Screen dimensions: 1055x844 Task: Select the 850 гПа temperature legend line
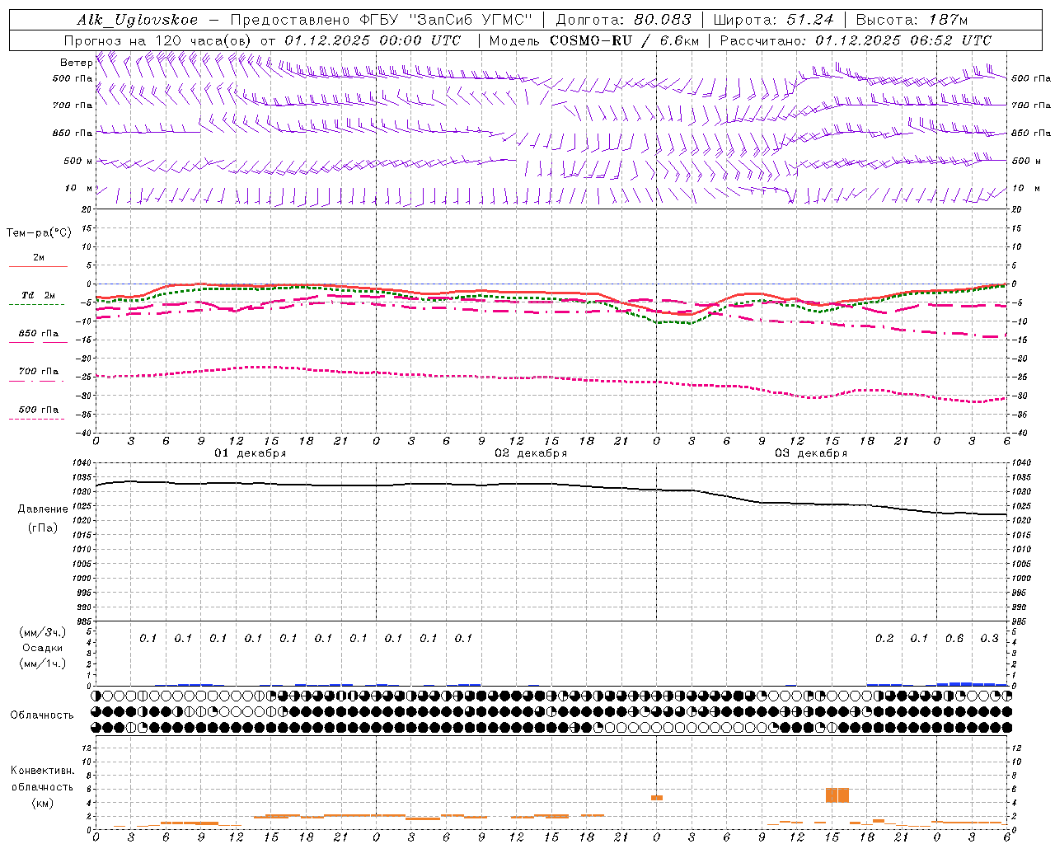coord(38,342)
